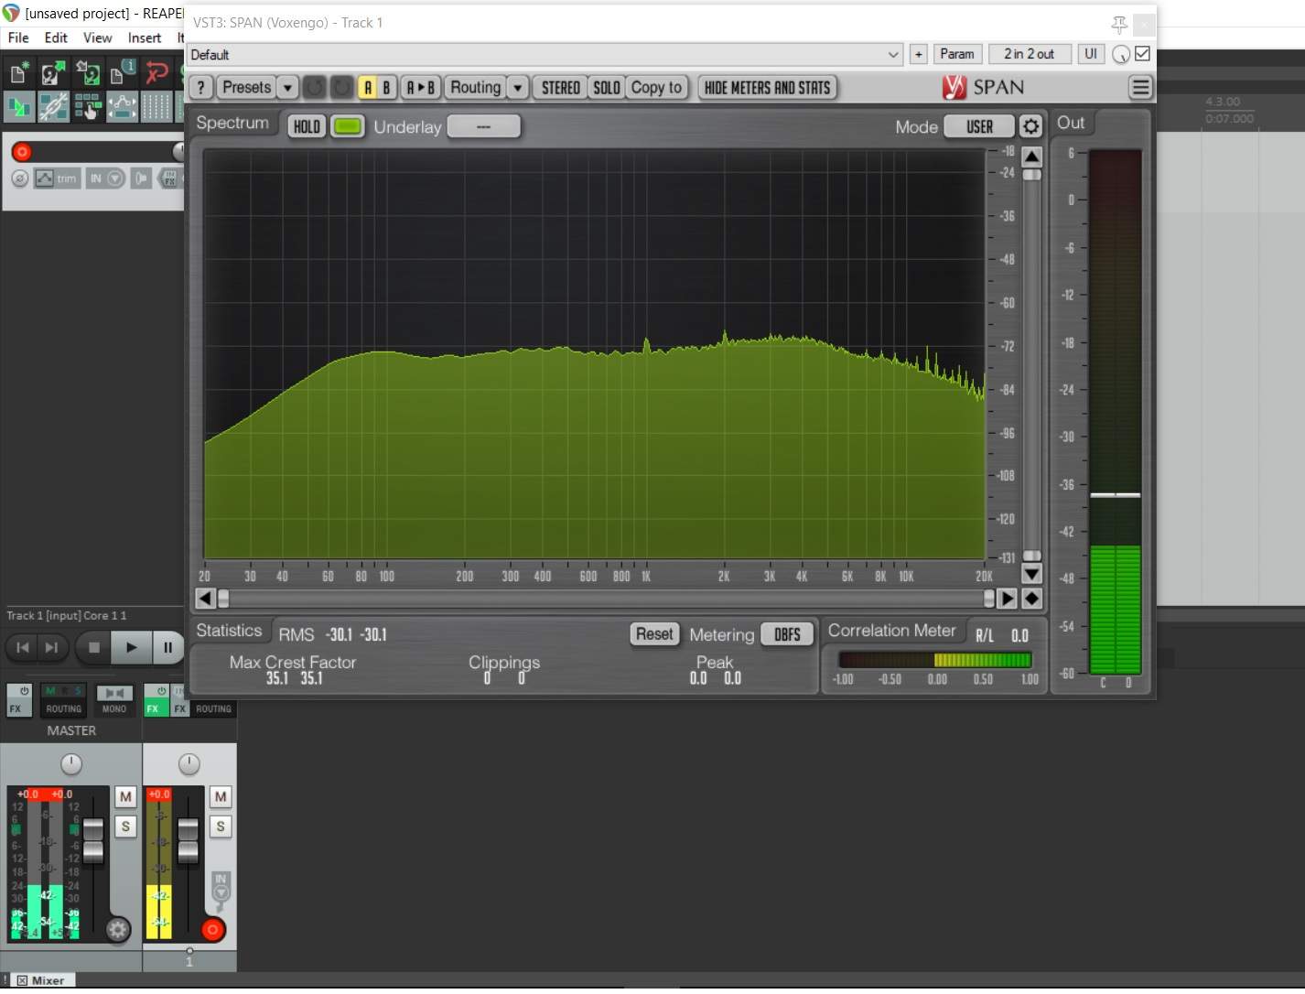The width and height of the screenshot is (1305, 994).
Task: Click the wet/dry mix knob in FX window
Action: click(1120, 55)
